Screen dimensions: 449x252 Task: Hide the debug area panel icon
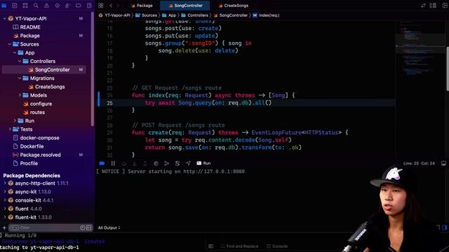click(x=443, y=163)
